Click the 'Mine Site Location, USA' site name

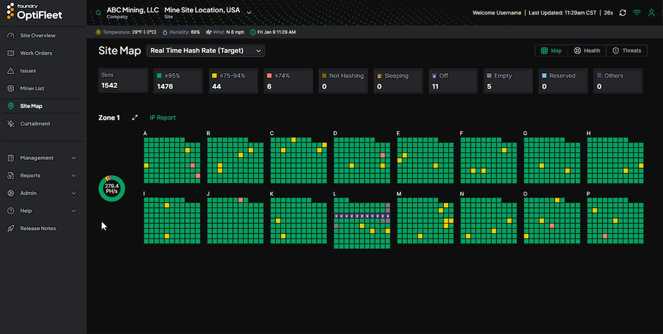202,10
